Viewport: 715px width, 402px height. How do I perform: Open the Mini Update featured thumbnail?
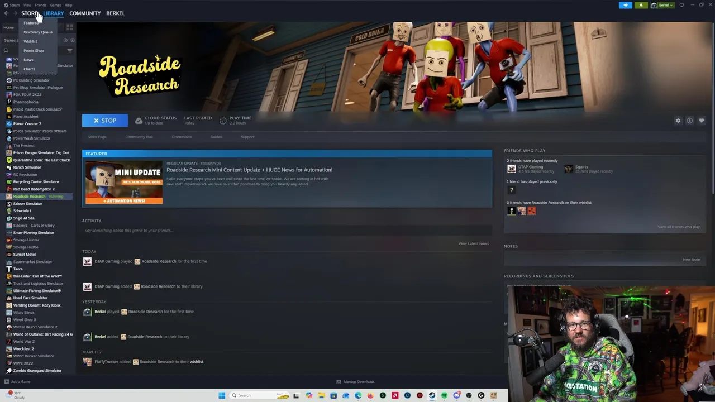pyautogui.click(x=124, y=183)
